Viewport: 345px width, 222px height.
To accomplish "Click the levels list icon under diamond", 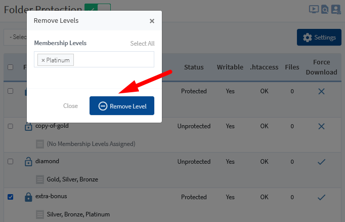I will 40,179.
